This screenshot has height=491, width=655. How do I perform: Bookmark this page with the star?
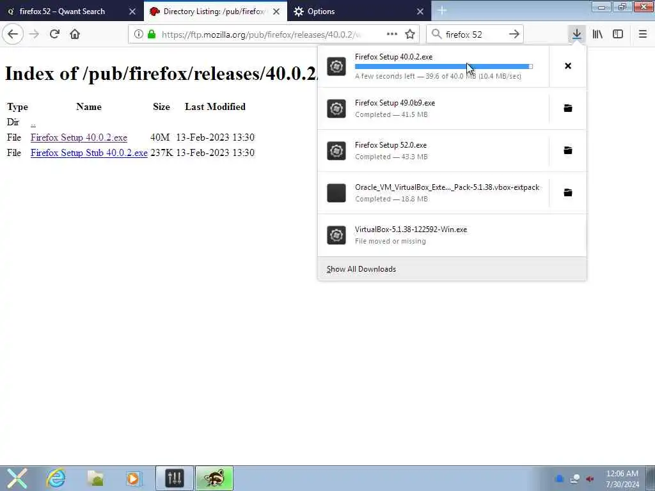[410, 35]
